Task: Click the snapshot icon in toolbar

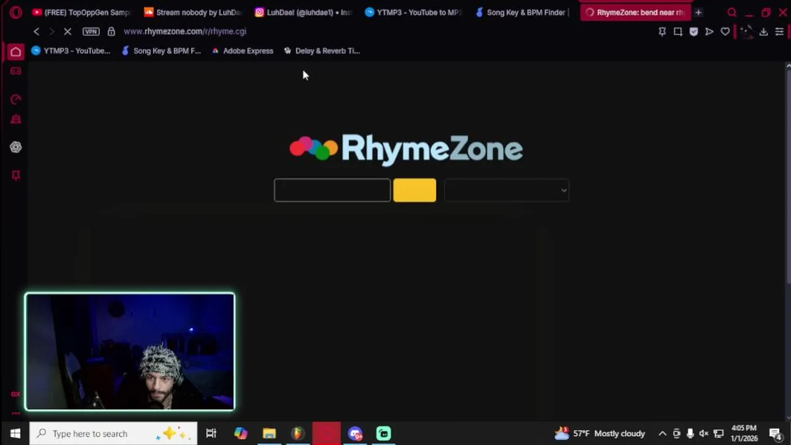Action: pos(678,32)
